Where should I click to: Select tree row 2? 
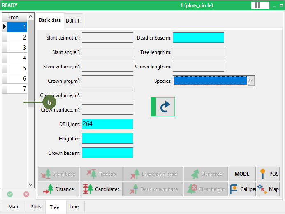pos(17,37)
